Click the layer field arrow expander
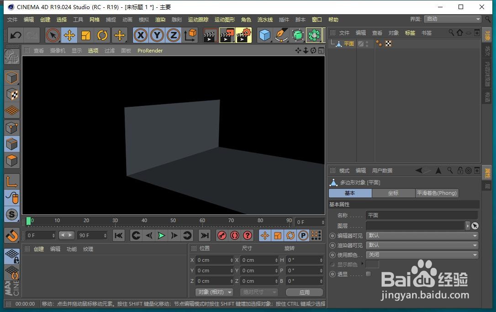496x312 pixels. pyautogui.click(x=468, y=226)
